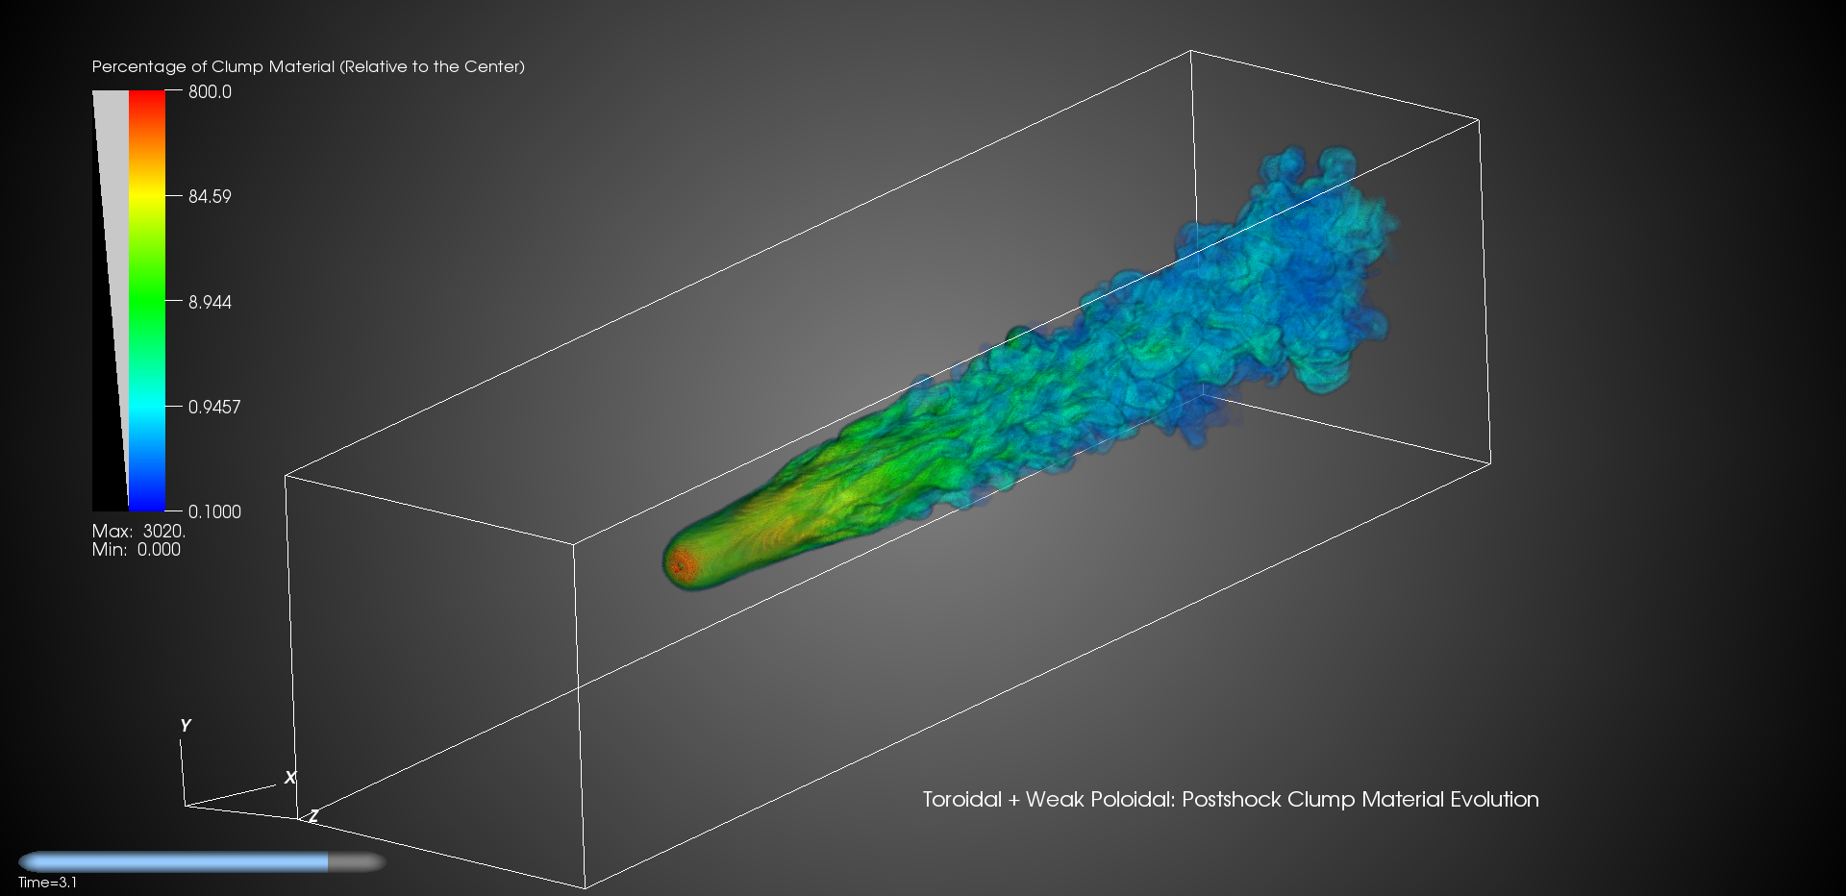1846x896 pixels.
Task: Click the time progress slider bar
Action: point(202,862)
